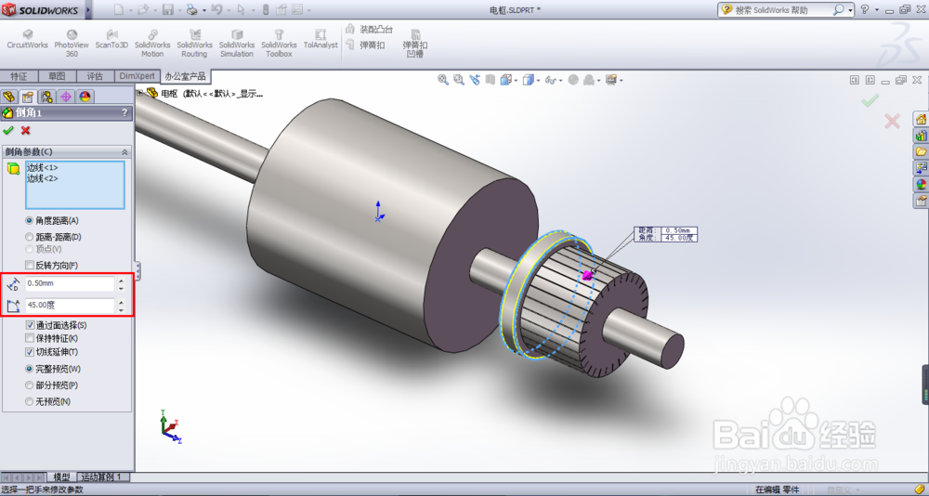Launch SolidWorks Simulation
The image size is (929, 496).
tap(237, 44)
